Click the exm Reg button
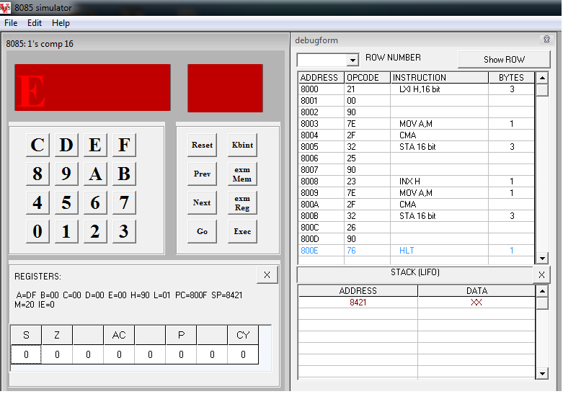563x394 pixels. click(242, 202)
